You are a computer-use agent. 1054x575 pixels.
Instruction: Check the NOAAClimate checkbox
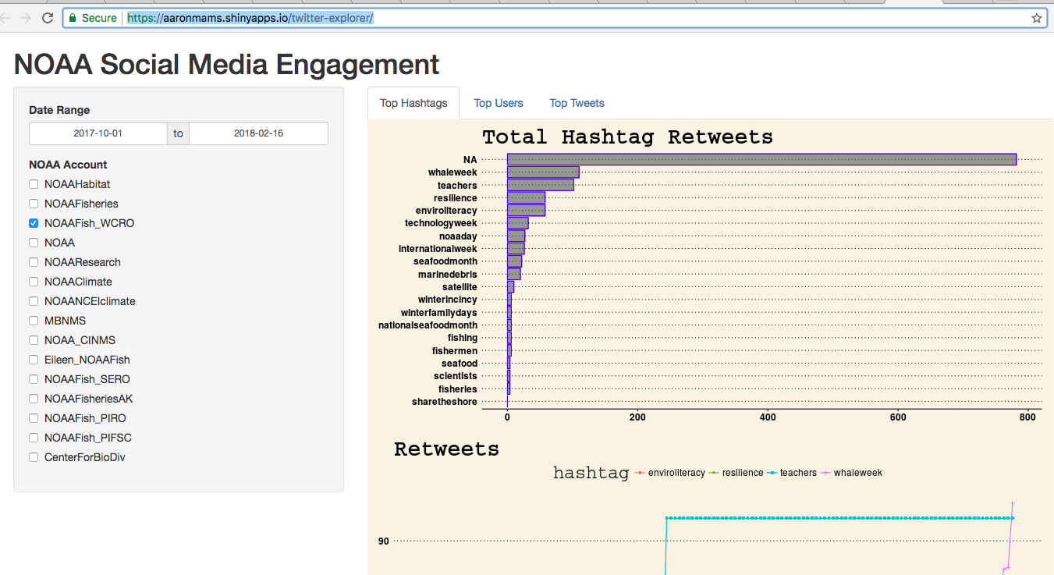click(34, 282)
